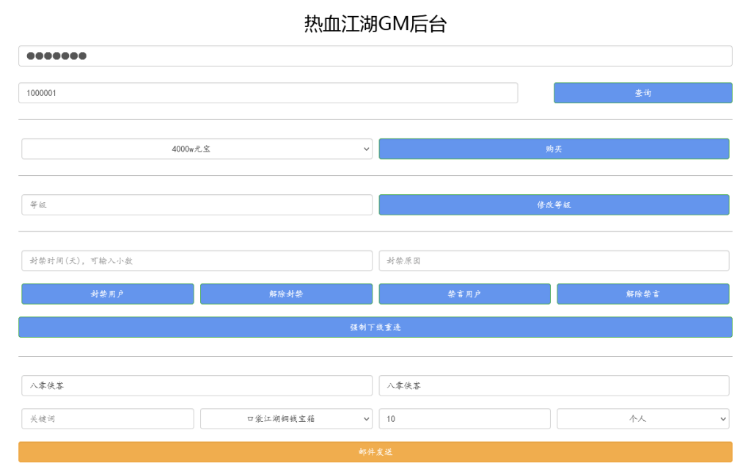The width and height of the screenshot is (751, 471).
Task: Click the 解除封禁 unban button
Action: pyautogui.click(x=286, y=294)
